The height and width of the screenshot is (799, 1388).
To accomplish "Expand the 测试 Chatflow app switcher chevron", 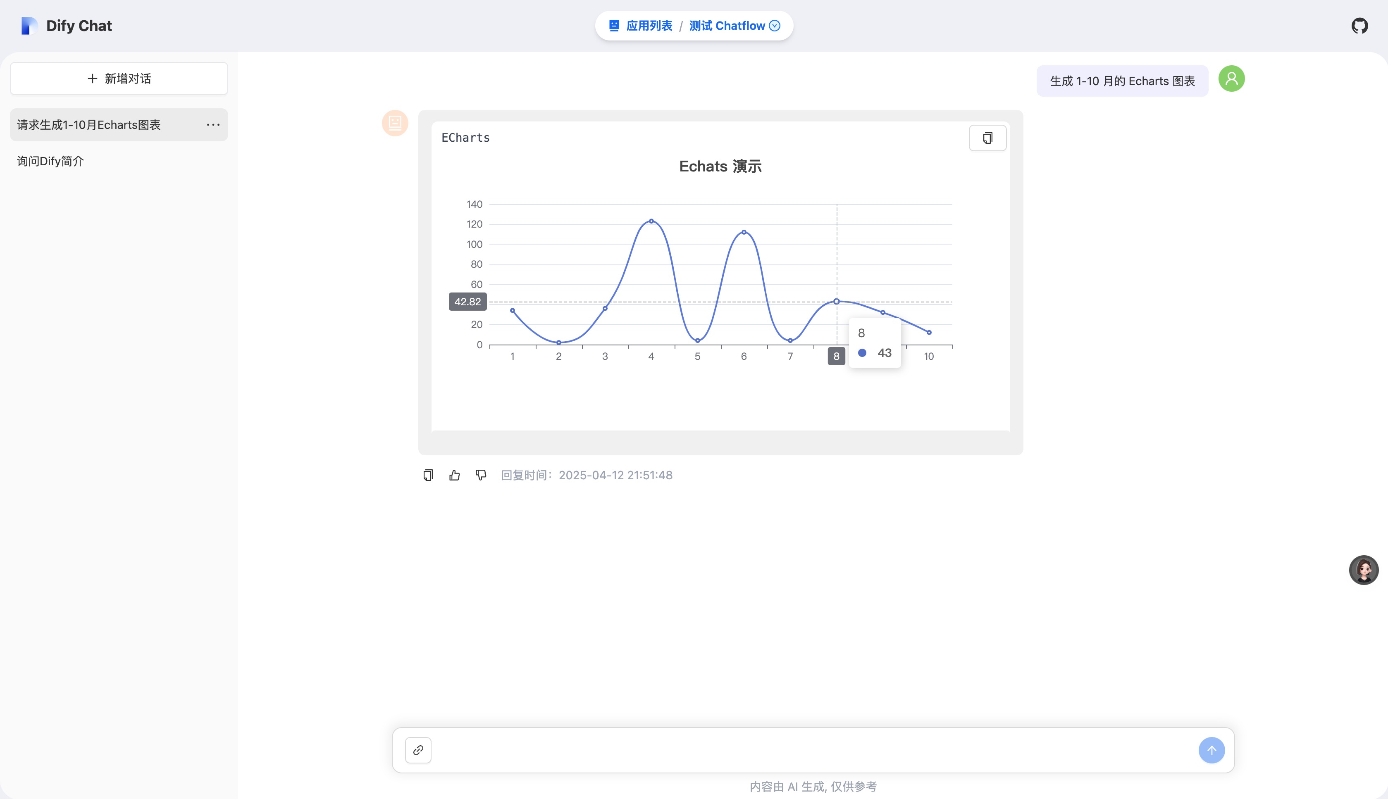I will pyautogui.click(x=775, y=25).
